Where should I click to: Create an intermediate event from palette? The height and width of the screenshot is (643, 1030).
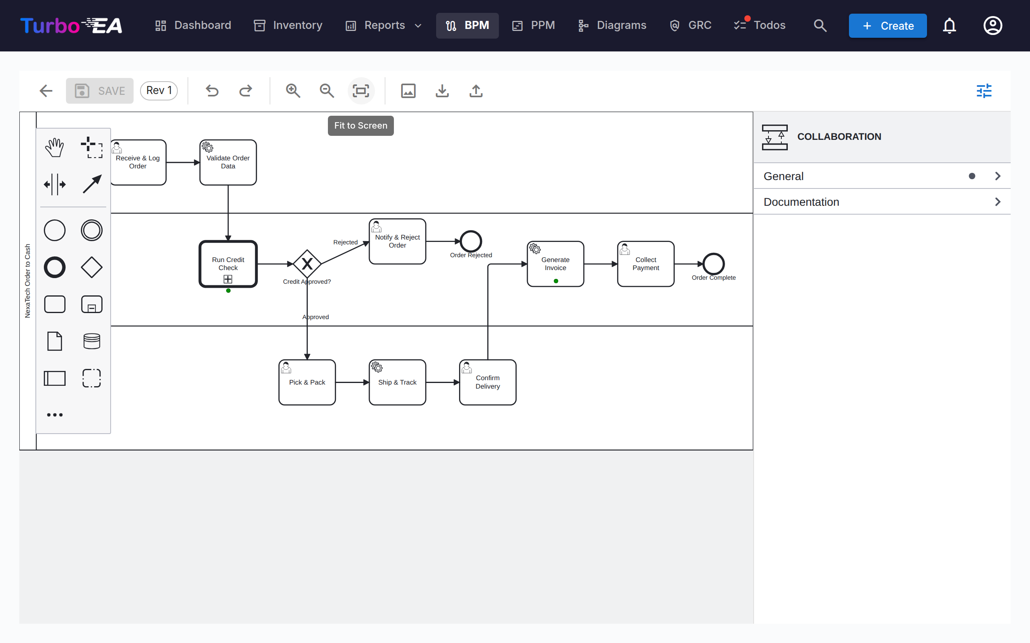coord(91,231)
